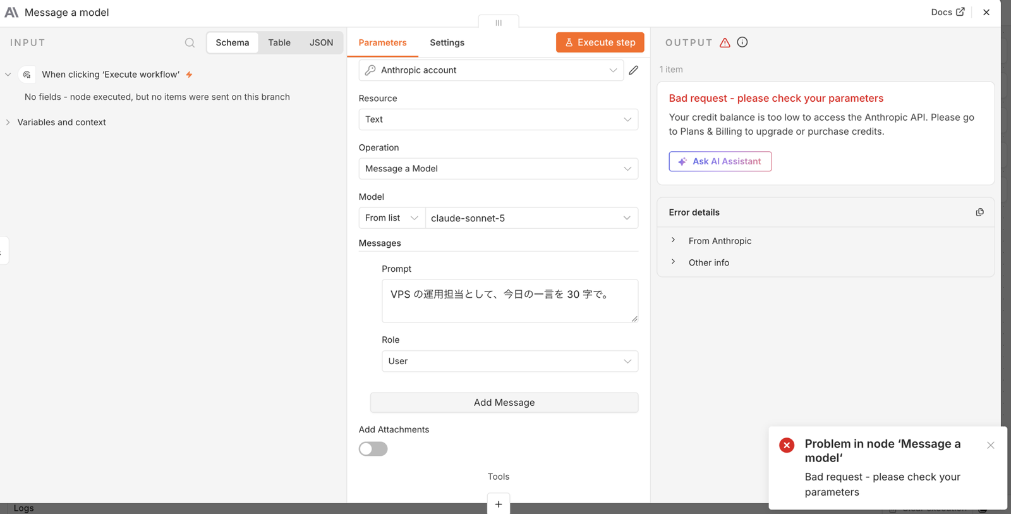Click into the Prompt text area

(510, 301)
